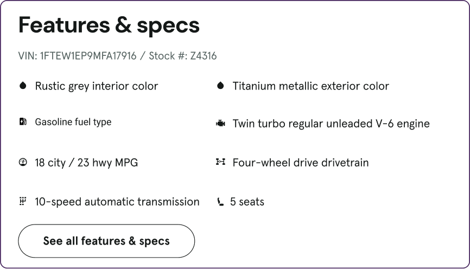
Task: Click the Features & specs heading
Action: click(109, 25)
